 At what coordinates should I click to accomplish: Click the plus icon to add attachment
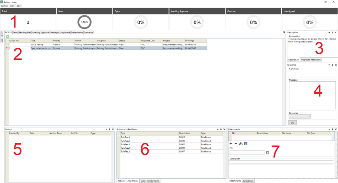[231, 144]
